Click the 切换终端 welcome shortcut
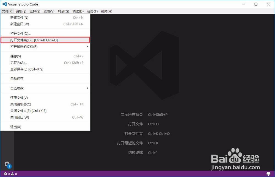This screenshot has width=275, height=177. pyautogui.click(x=136, y=153)
